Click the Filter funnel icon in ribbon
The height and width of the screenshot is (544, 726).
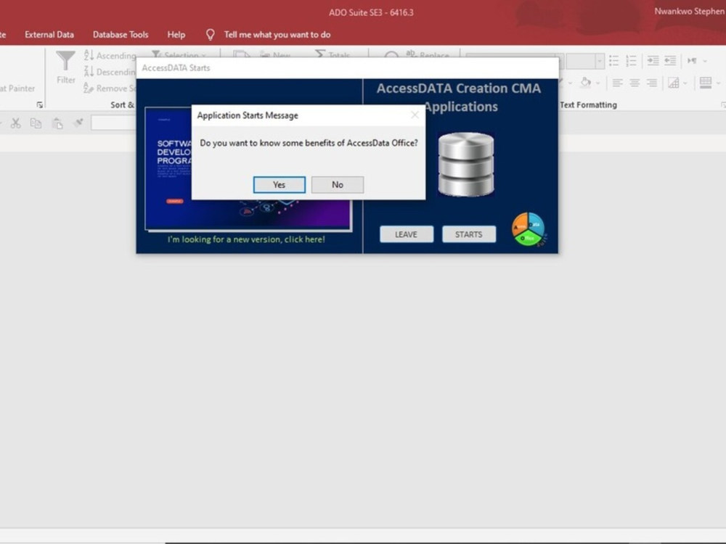click(x=65, y=62)
